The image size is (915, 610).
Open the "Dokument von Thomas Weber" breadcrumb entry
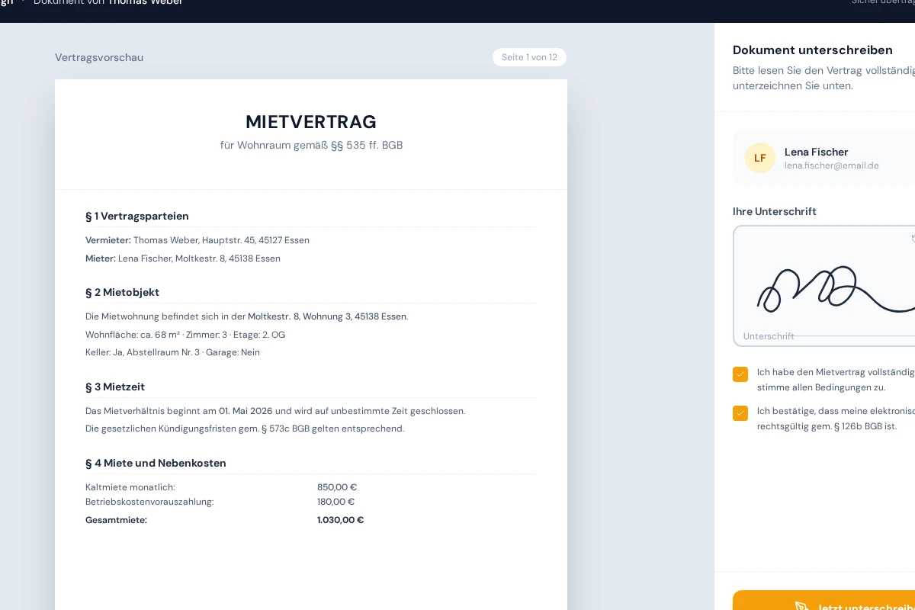tap(108, 2)
